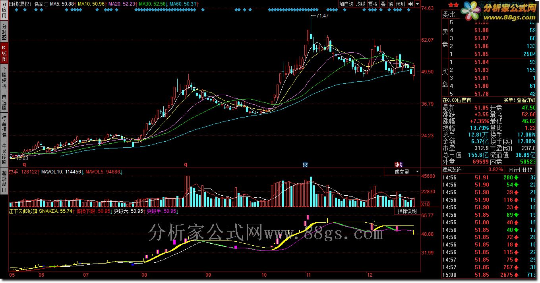The width and height of the screenshot is (540, 283).
Task: Open the 应用 sidebar tab
Action: click(4, 11)
